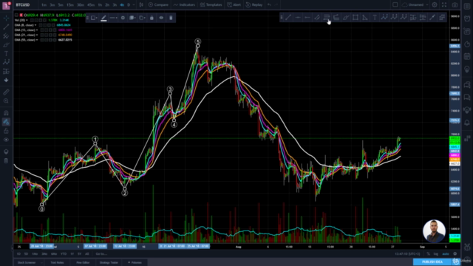Select the ruler measure tool
Image resolution: width=473 pixels, height=266 pixels.
tap(6, 92)
